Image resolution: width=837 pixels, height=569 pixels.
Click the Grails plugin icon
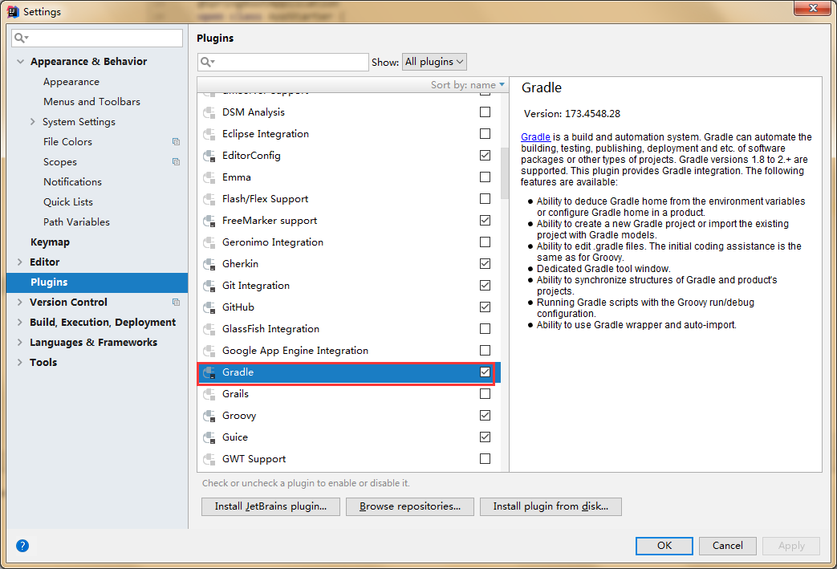pyautogui.click(x=209, y=395)
